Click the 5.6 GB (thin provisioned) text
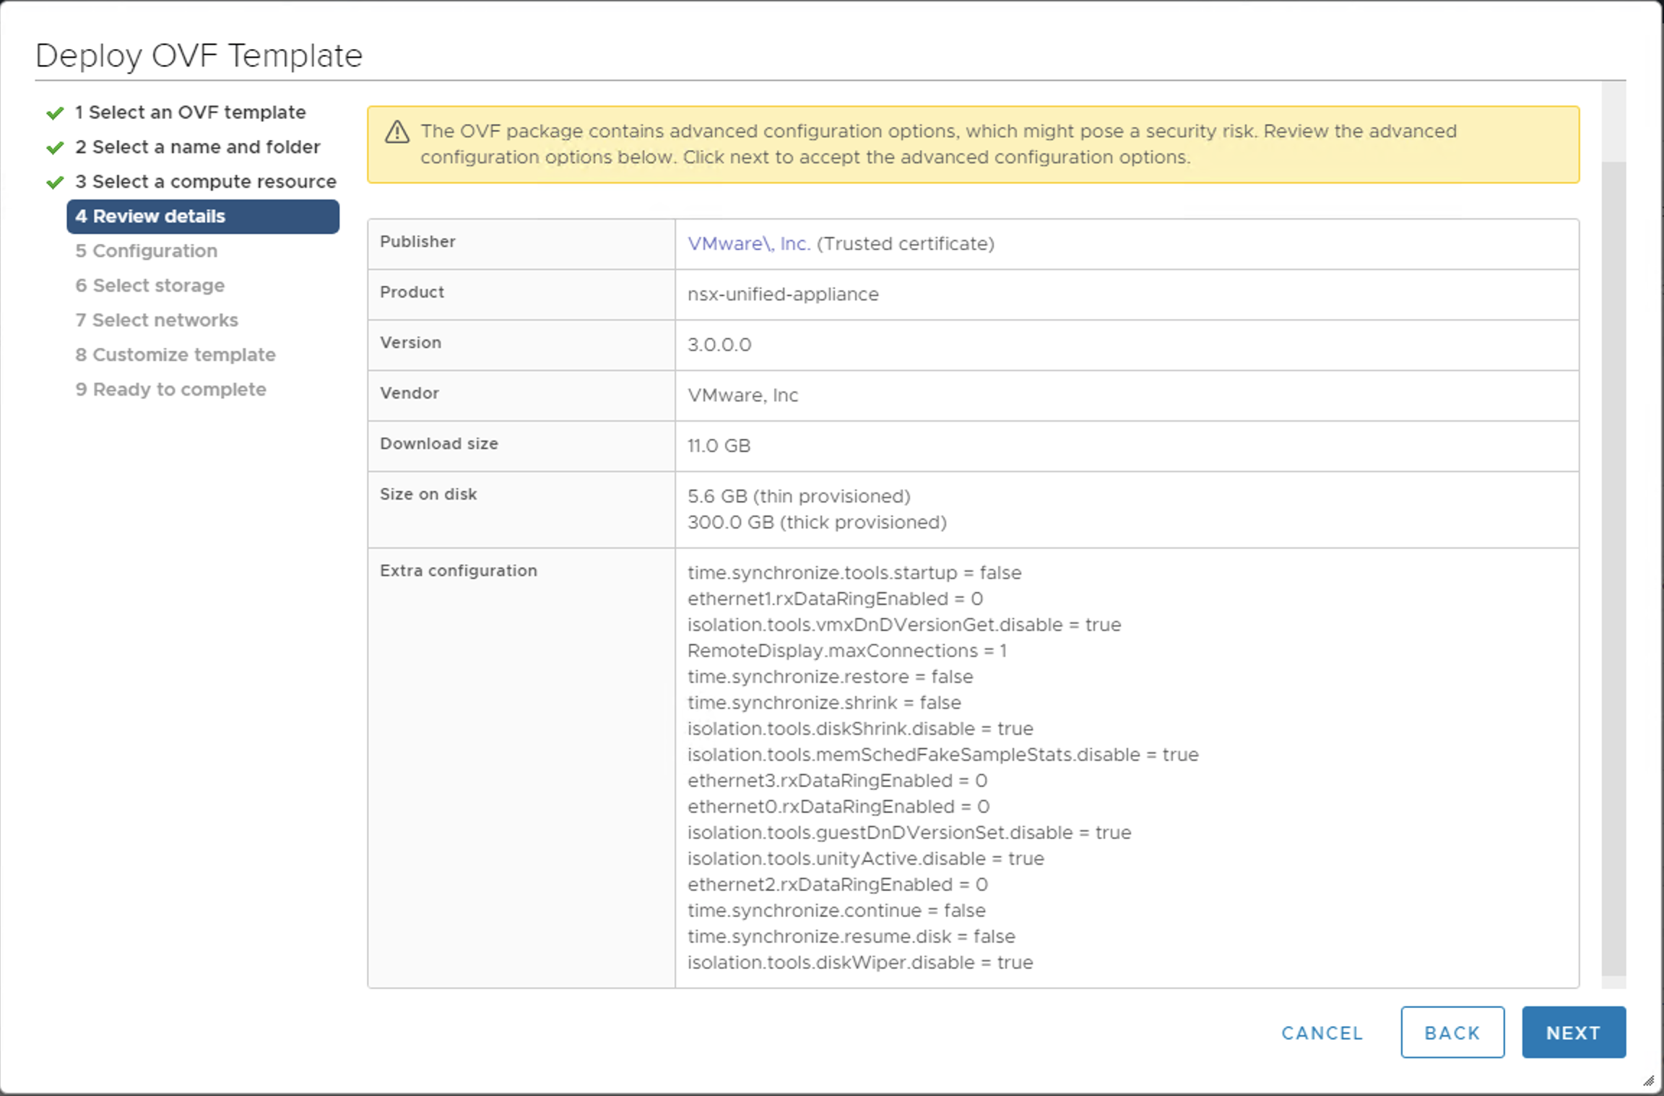This screenshot has width=1664, height=1096. tap(799, 497)
